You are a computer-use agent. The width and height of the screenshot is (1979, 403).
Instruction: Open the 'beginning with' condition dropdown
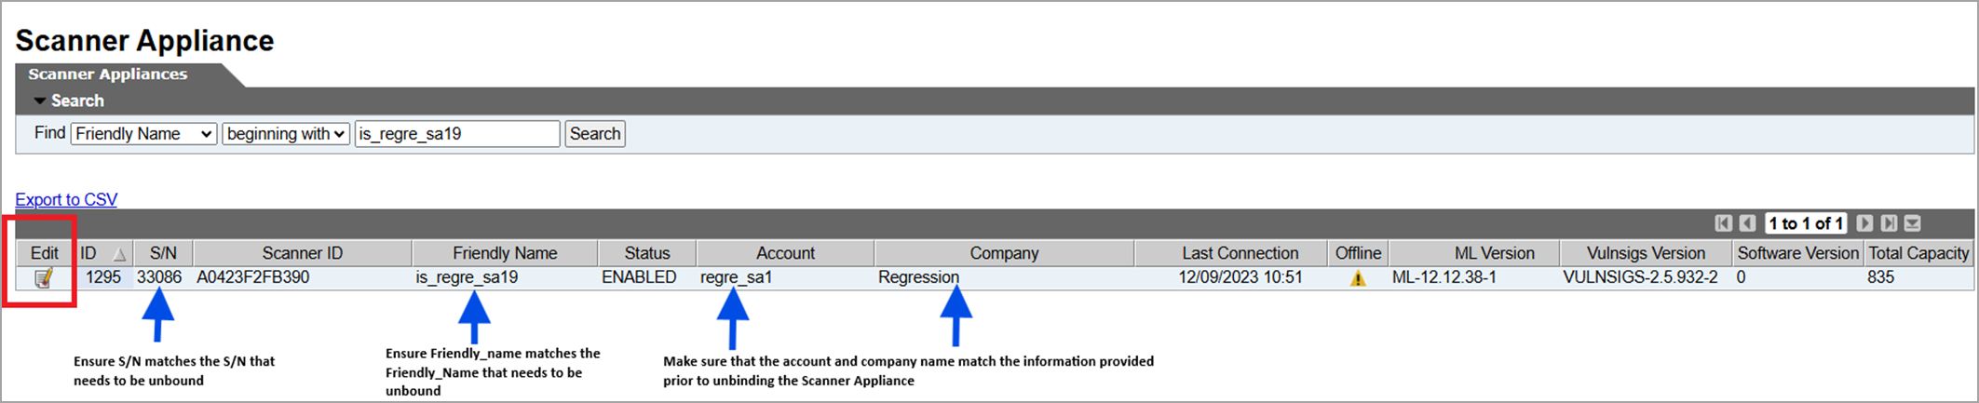(x=285, y=134)
